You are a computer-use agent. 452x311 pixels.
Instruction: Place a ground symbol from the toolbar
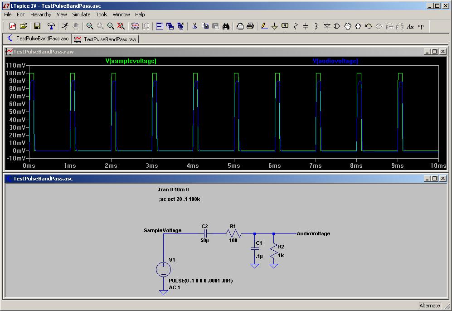tap(274, 26)
